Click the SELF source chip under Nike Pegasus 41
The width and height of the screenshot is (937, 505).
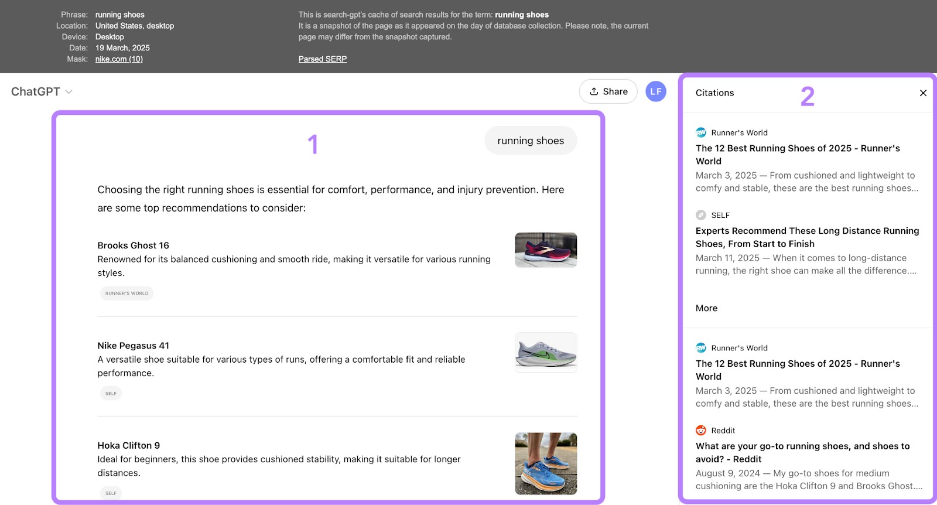click(x=111, y=394)
